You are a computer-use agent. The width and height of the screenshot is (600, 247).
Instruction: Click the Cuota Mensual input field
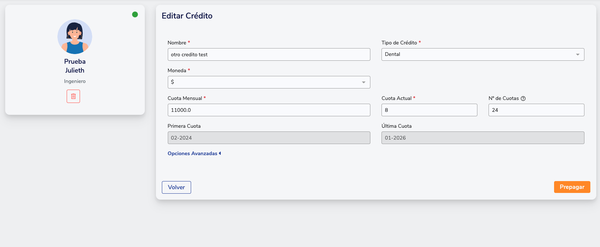(269, 110)
